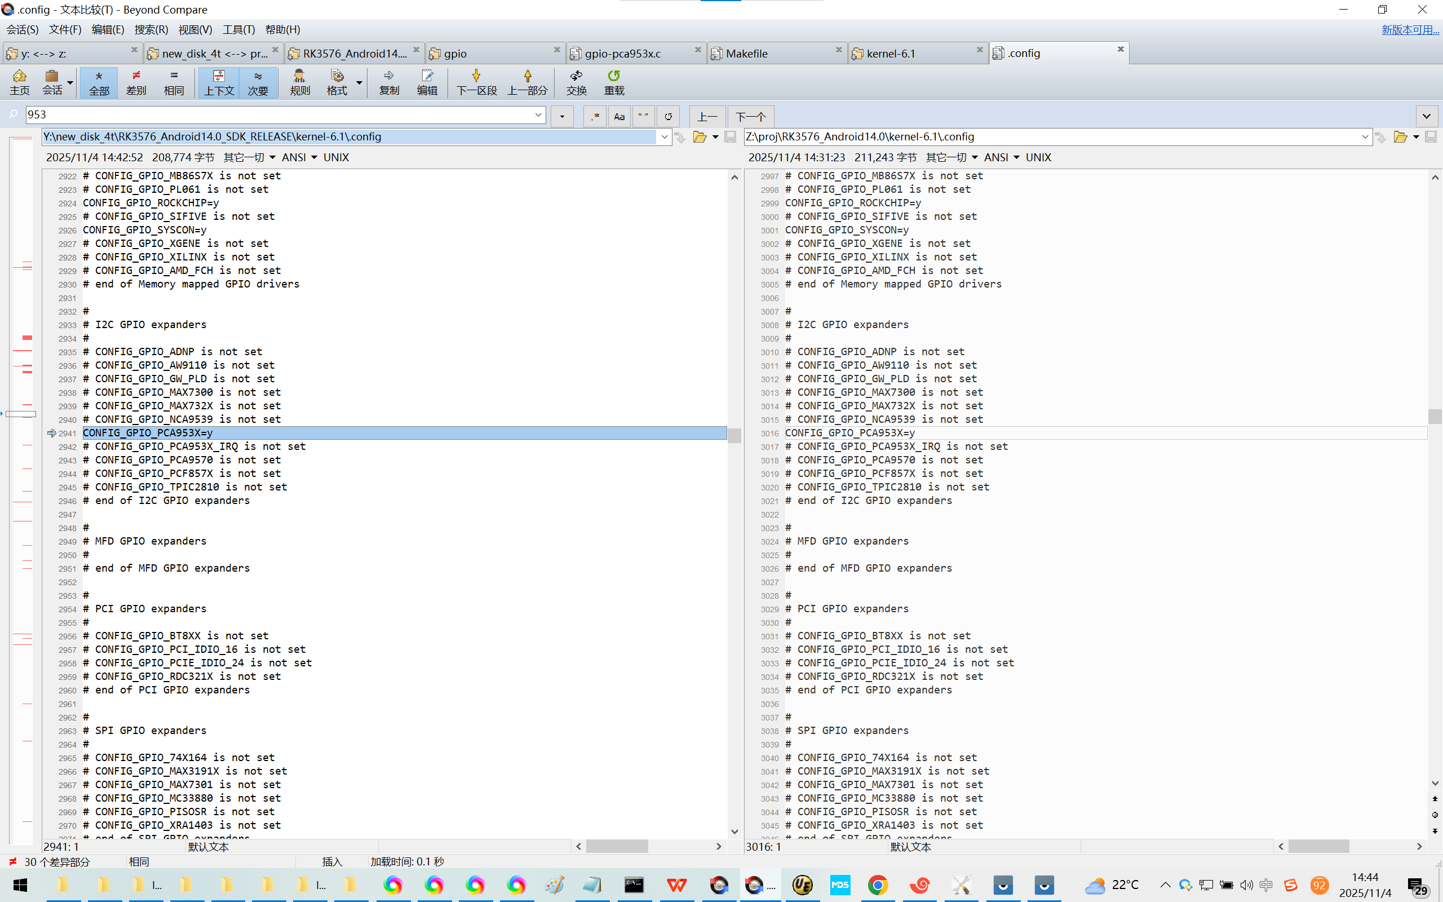Open the new version available link

(x=1410, y=29)
